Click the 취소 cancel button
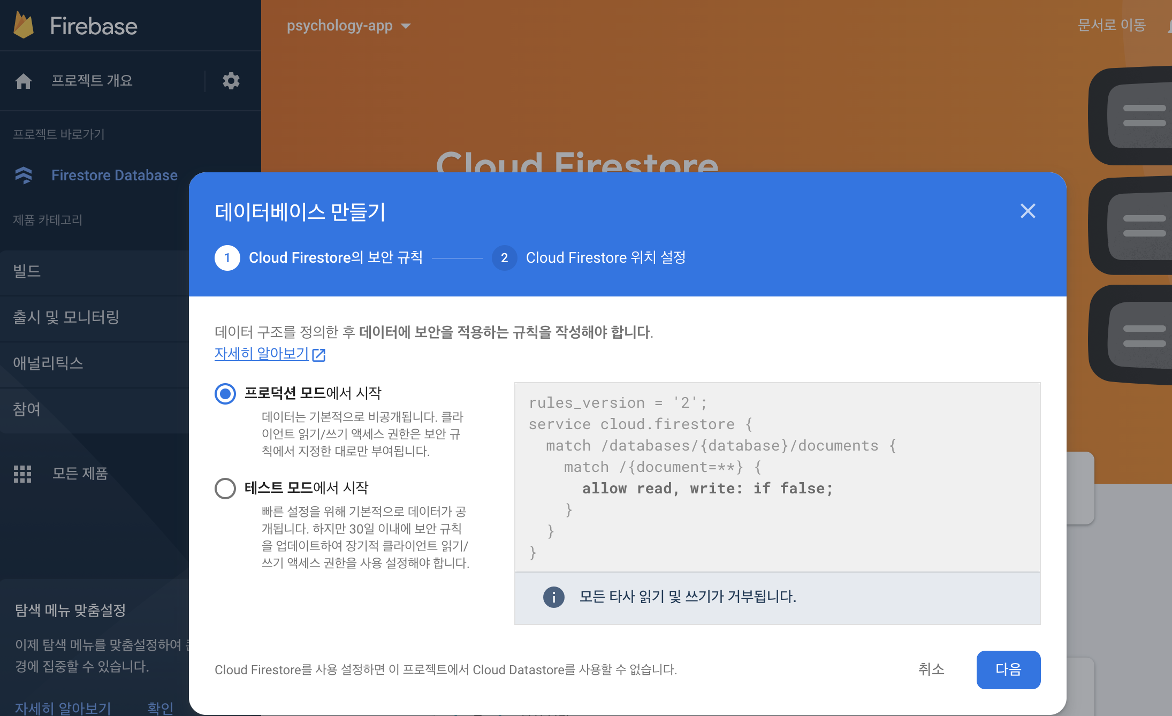This screenshot has width=1172, height=716. [x=931, y=669]
